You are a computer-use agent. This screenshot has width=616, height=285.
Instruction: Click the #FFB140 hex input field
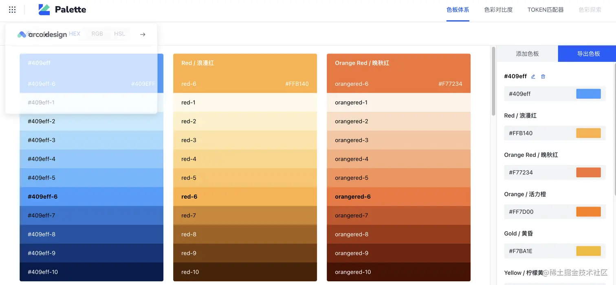pos(539,133)
